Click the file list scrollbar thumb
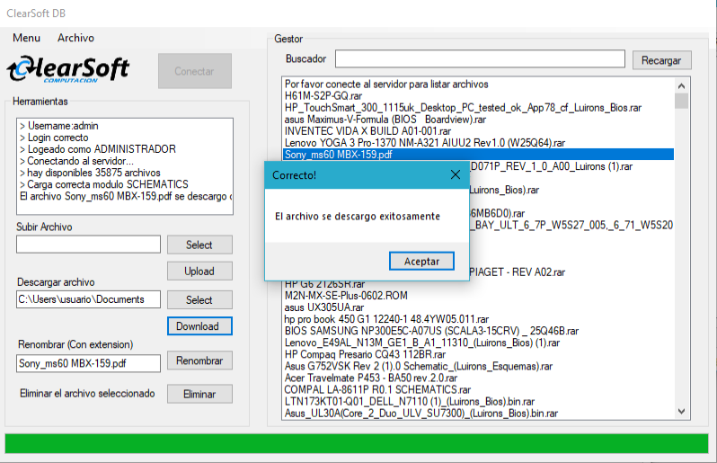This screenshot has width=717, height=463. click(681, 101)
